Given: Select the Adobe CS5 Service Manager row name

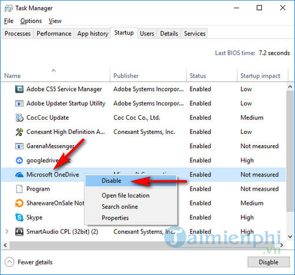Looking at the screenshot, I should [64, 89].
